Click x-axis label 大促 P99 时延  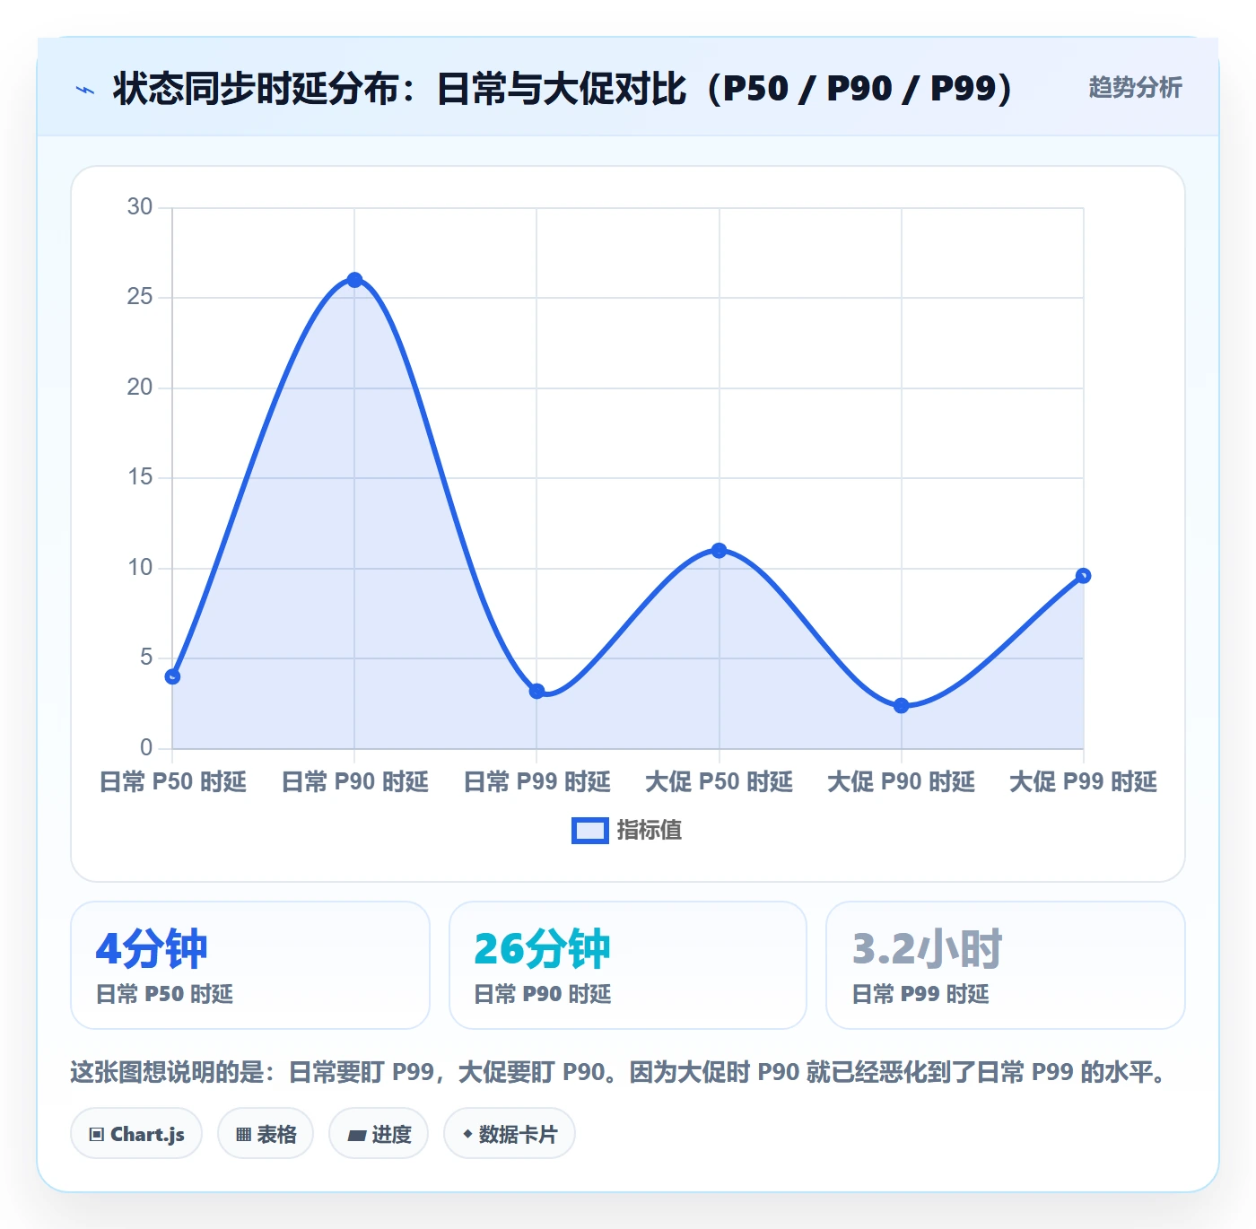coord(1083,782)
